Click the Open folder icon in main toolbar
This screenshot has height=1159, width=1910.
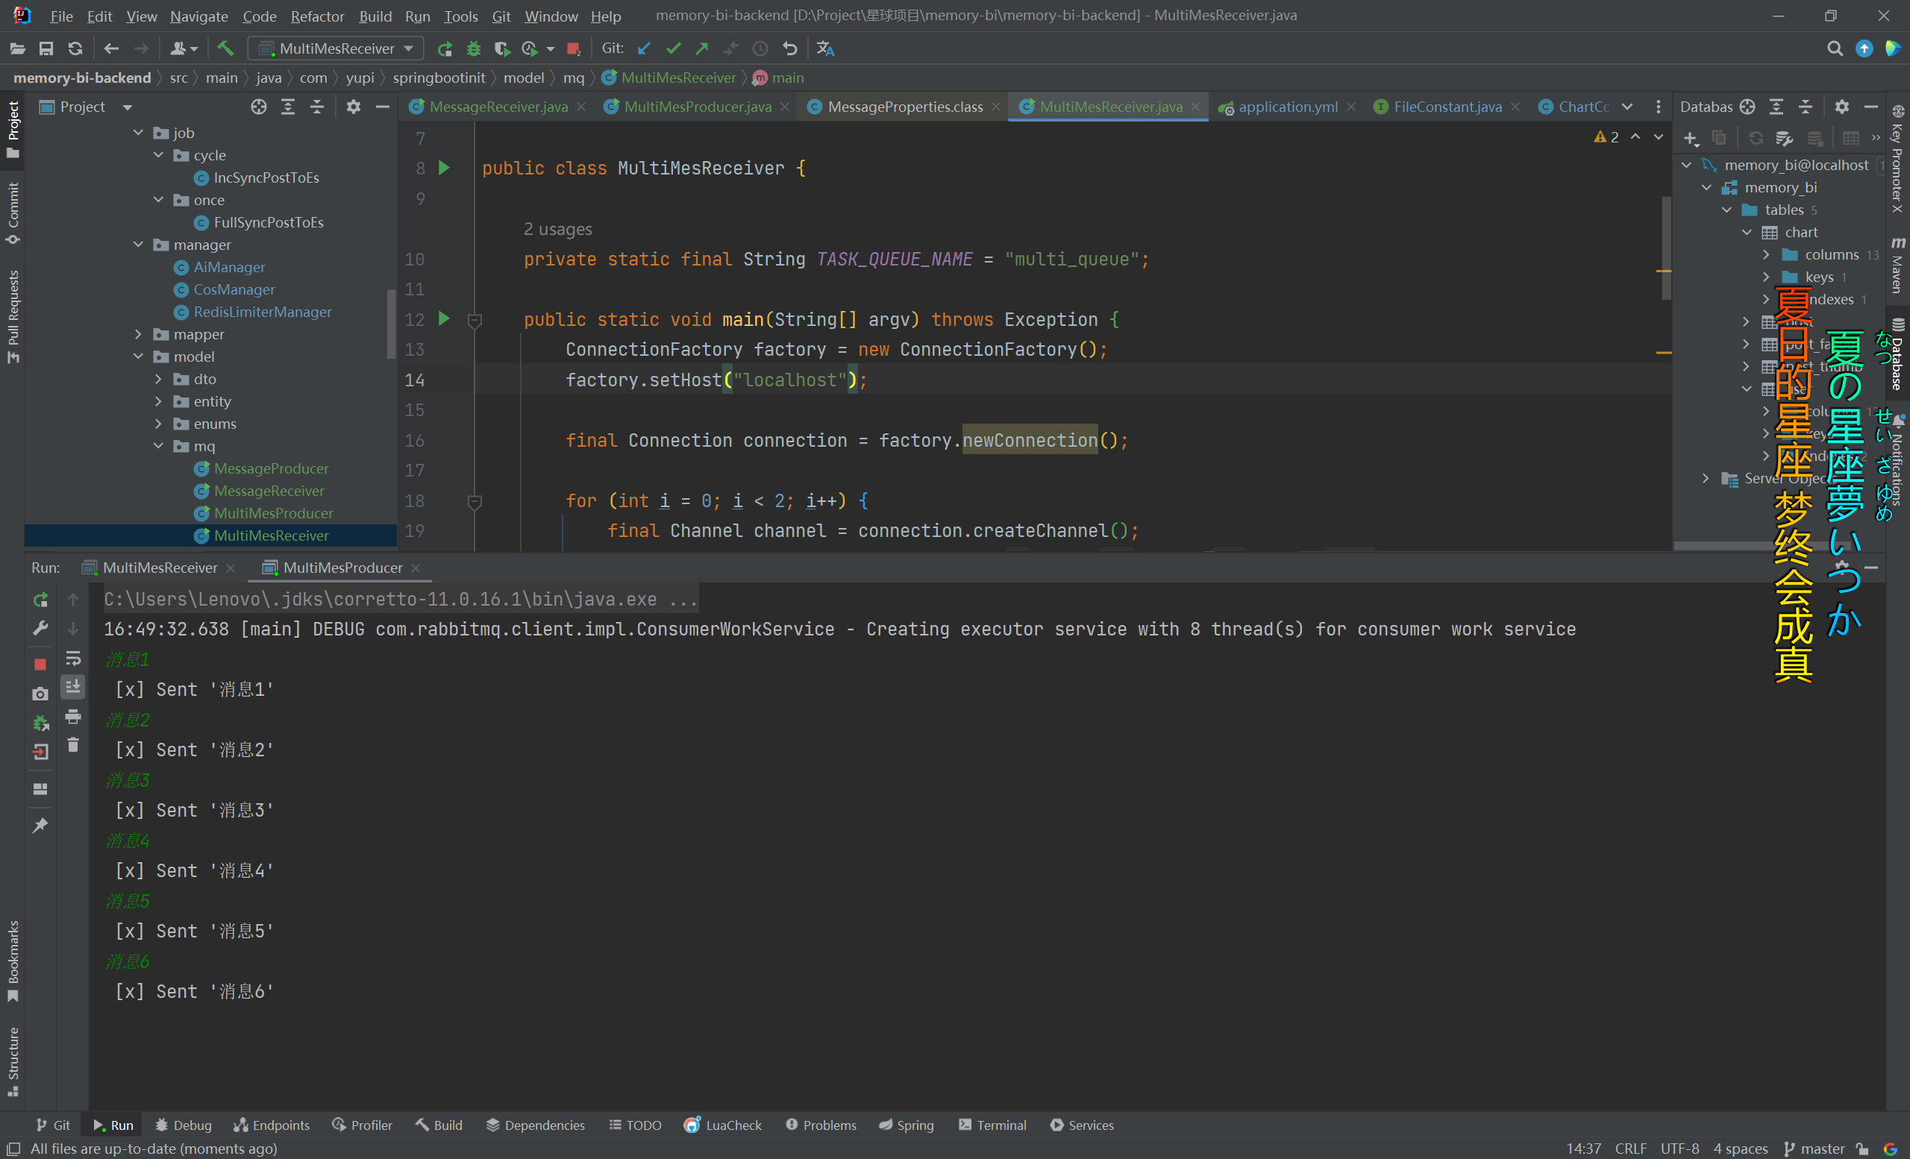17,48
